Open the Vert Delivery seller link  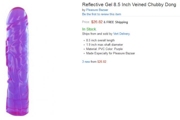121,34
